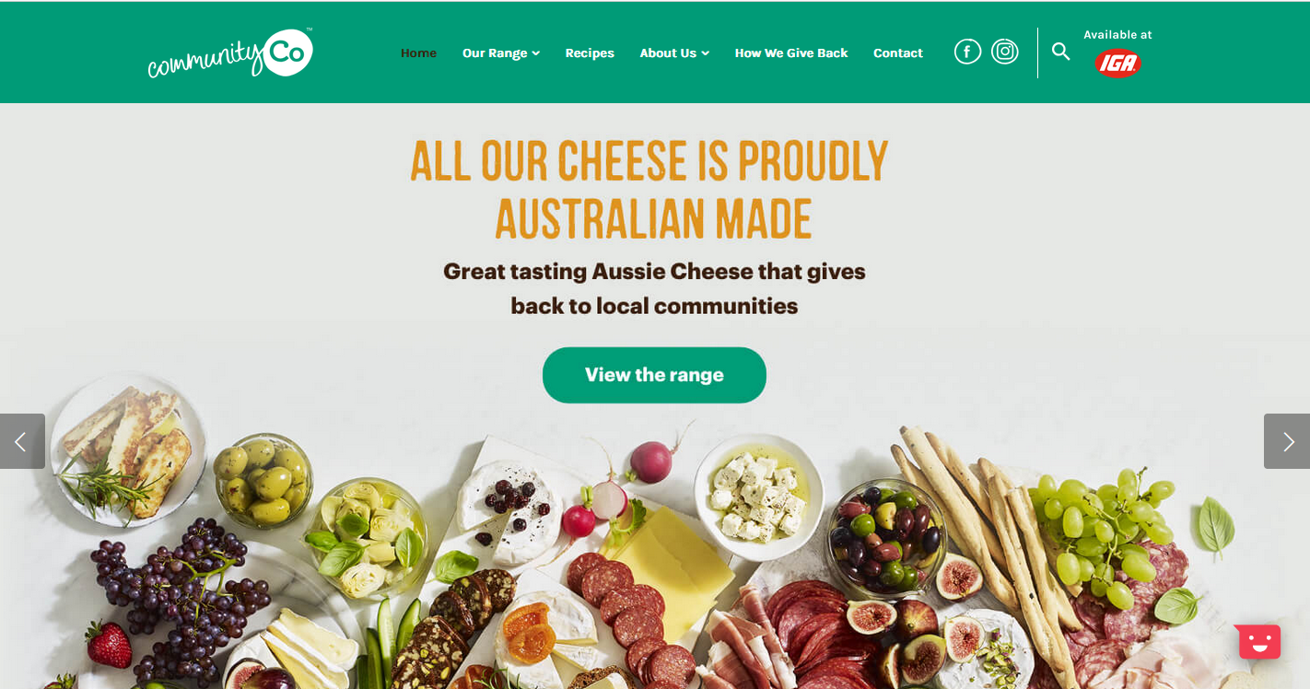Viewport: 1310px width, 689px height.
Task: Open the red chat bubble widget
Action: click(x=1258, y=641)
